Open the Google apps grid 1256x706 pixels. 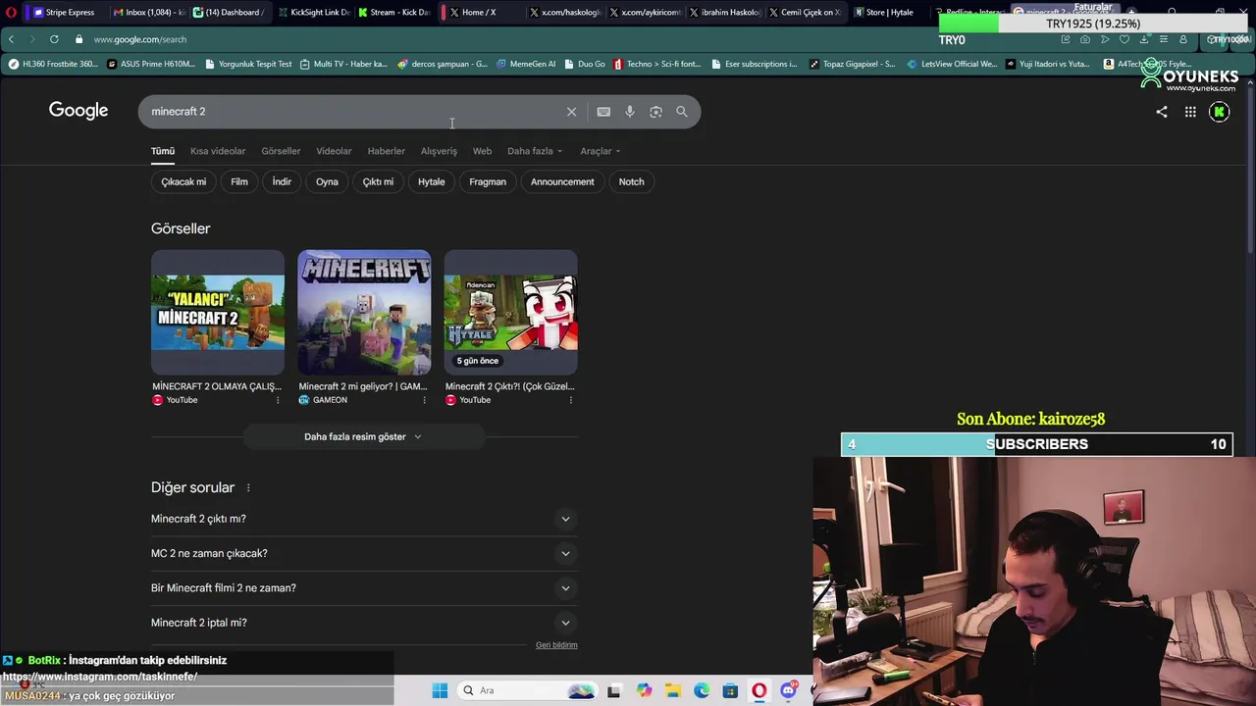(x=1190, y=112)
